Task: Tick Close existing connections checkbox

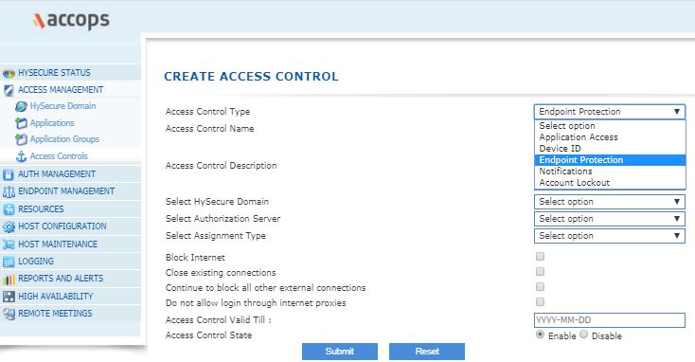Action: coord(540,271)
